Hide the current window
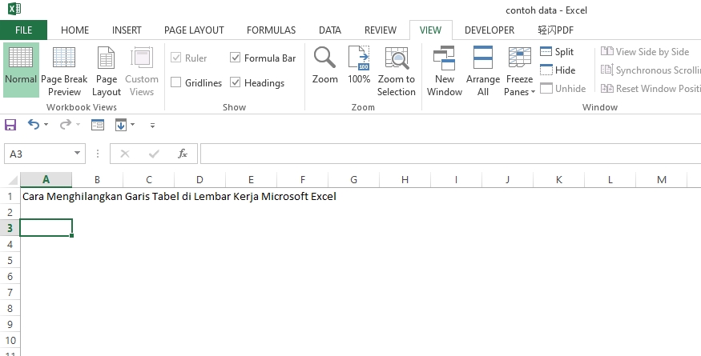 tap(558, 70)
